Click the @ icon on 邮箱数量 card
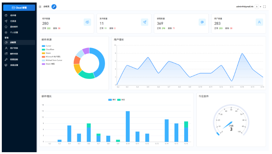The height and width of the screenshot is (154, 272). 202,22
